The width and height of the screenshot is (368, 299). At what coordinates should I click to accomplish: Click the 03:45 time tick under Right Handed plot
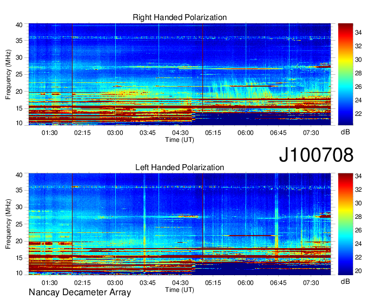148,133
